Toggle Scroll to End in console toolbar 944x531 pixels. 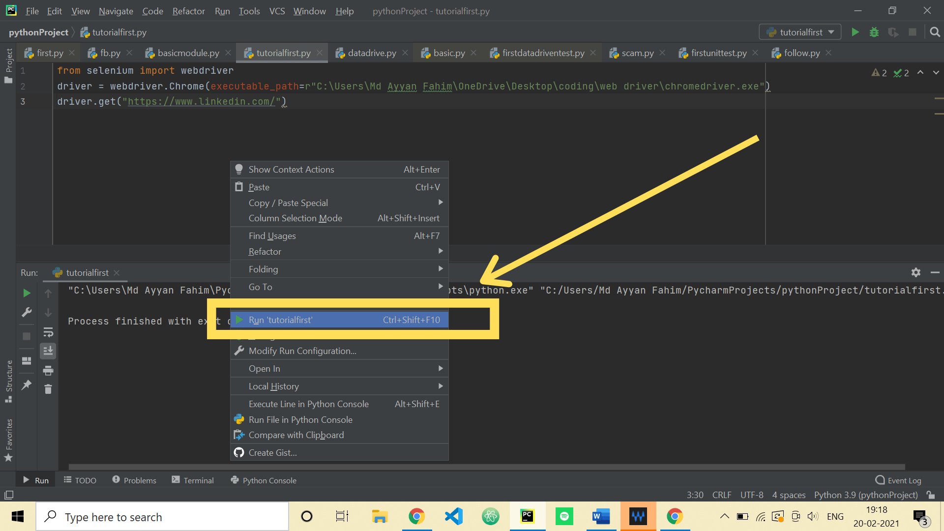click(48, 351)
